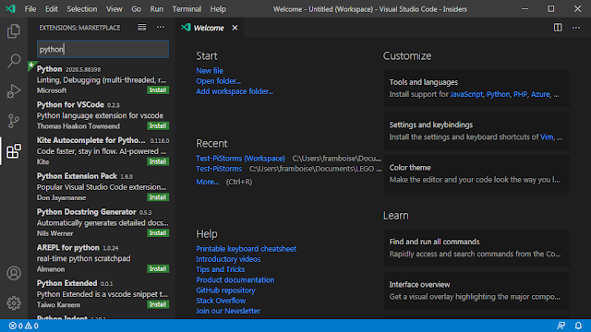Open Extensions panel more actions menu
Screen dimensions: 591x332
(x=161, y=28)
